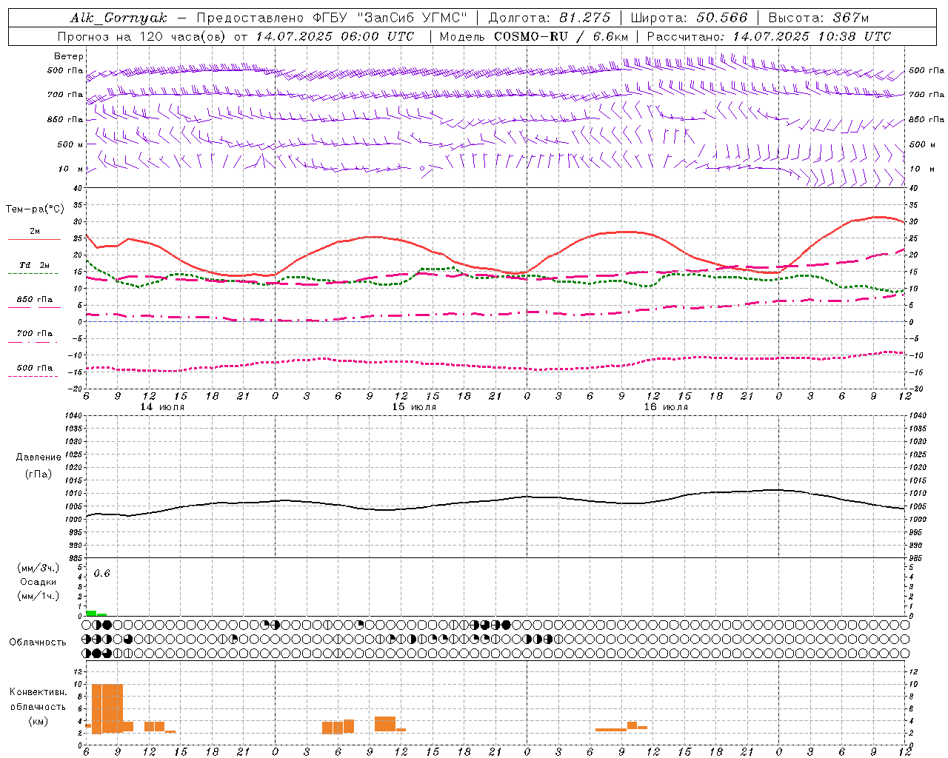Click the (мм/3ч.) precipitation unit label
Image resolution: width=948 pixels, height=758 pixels.
(39, 568)
